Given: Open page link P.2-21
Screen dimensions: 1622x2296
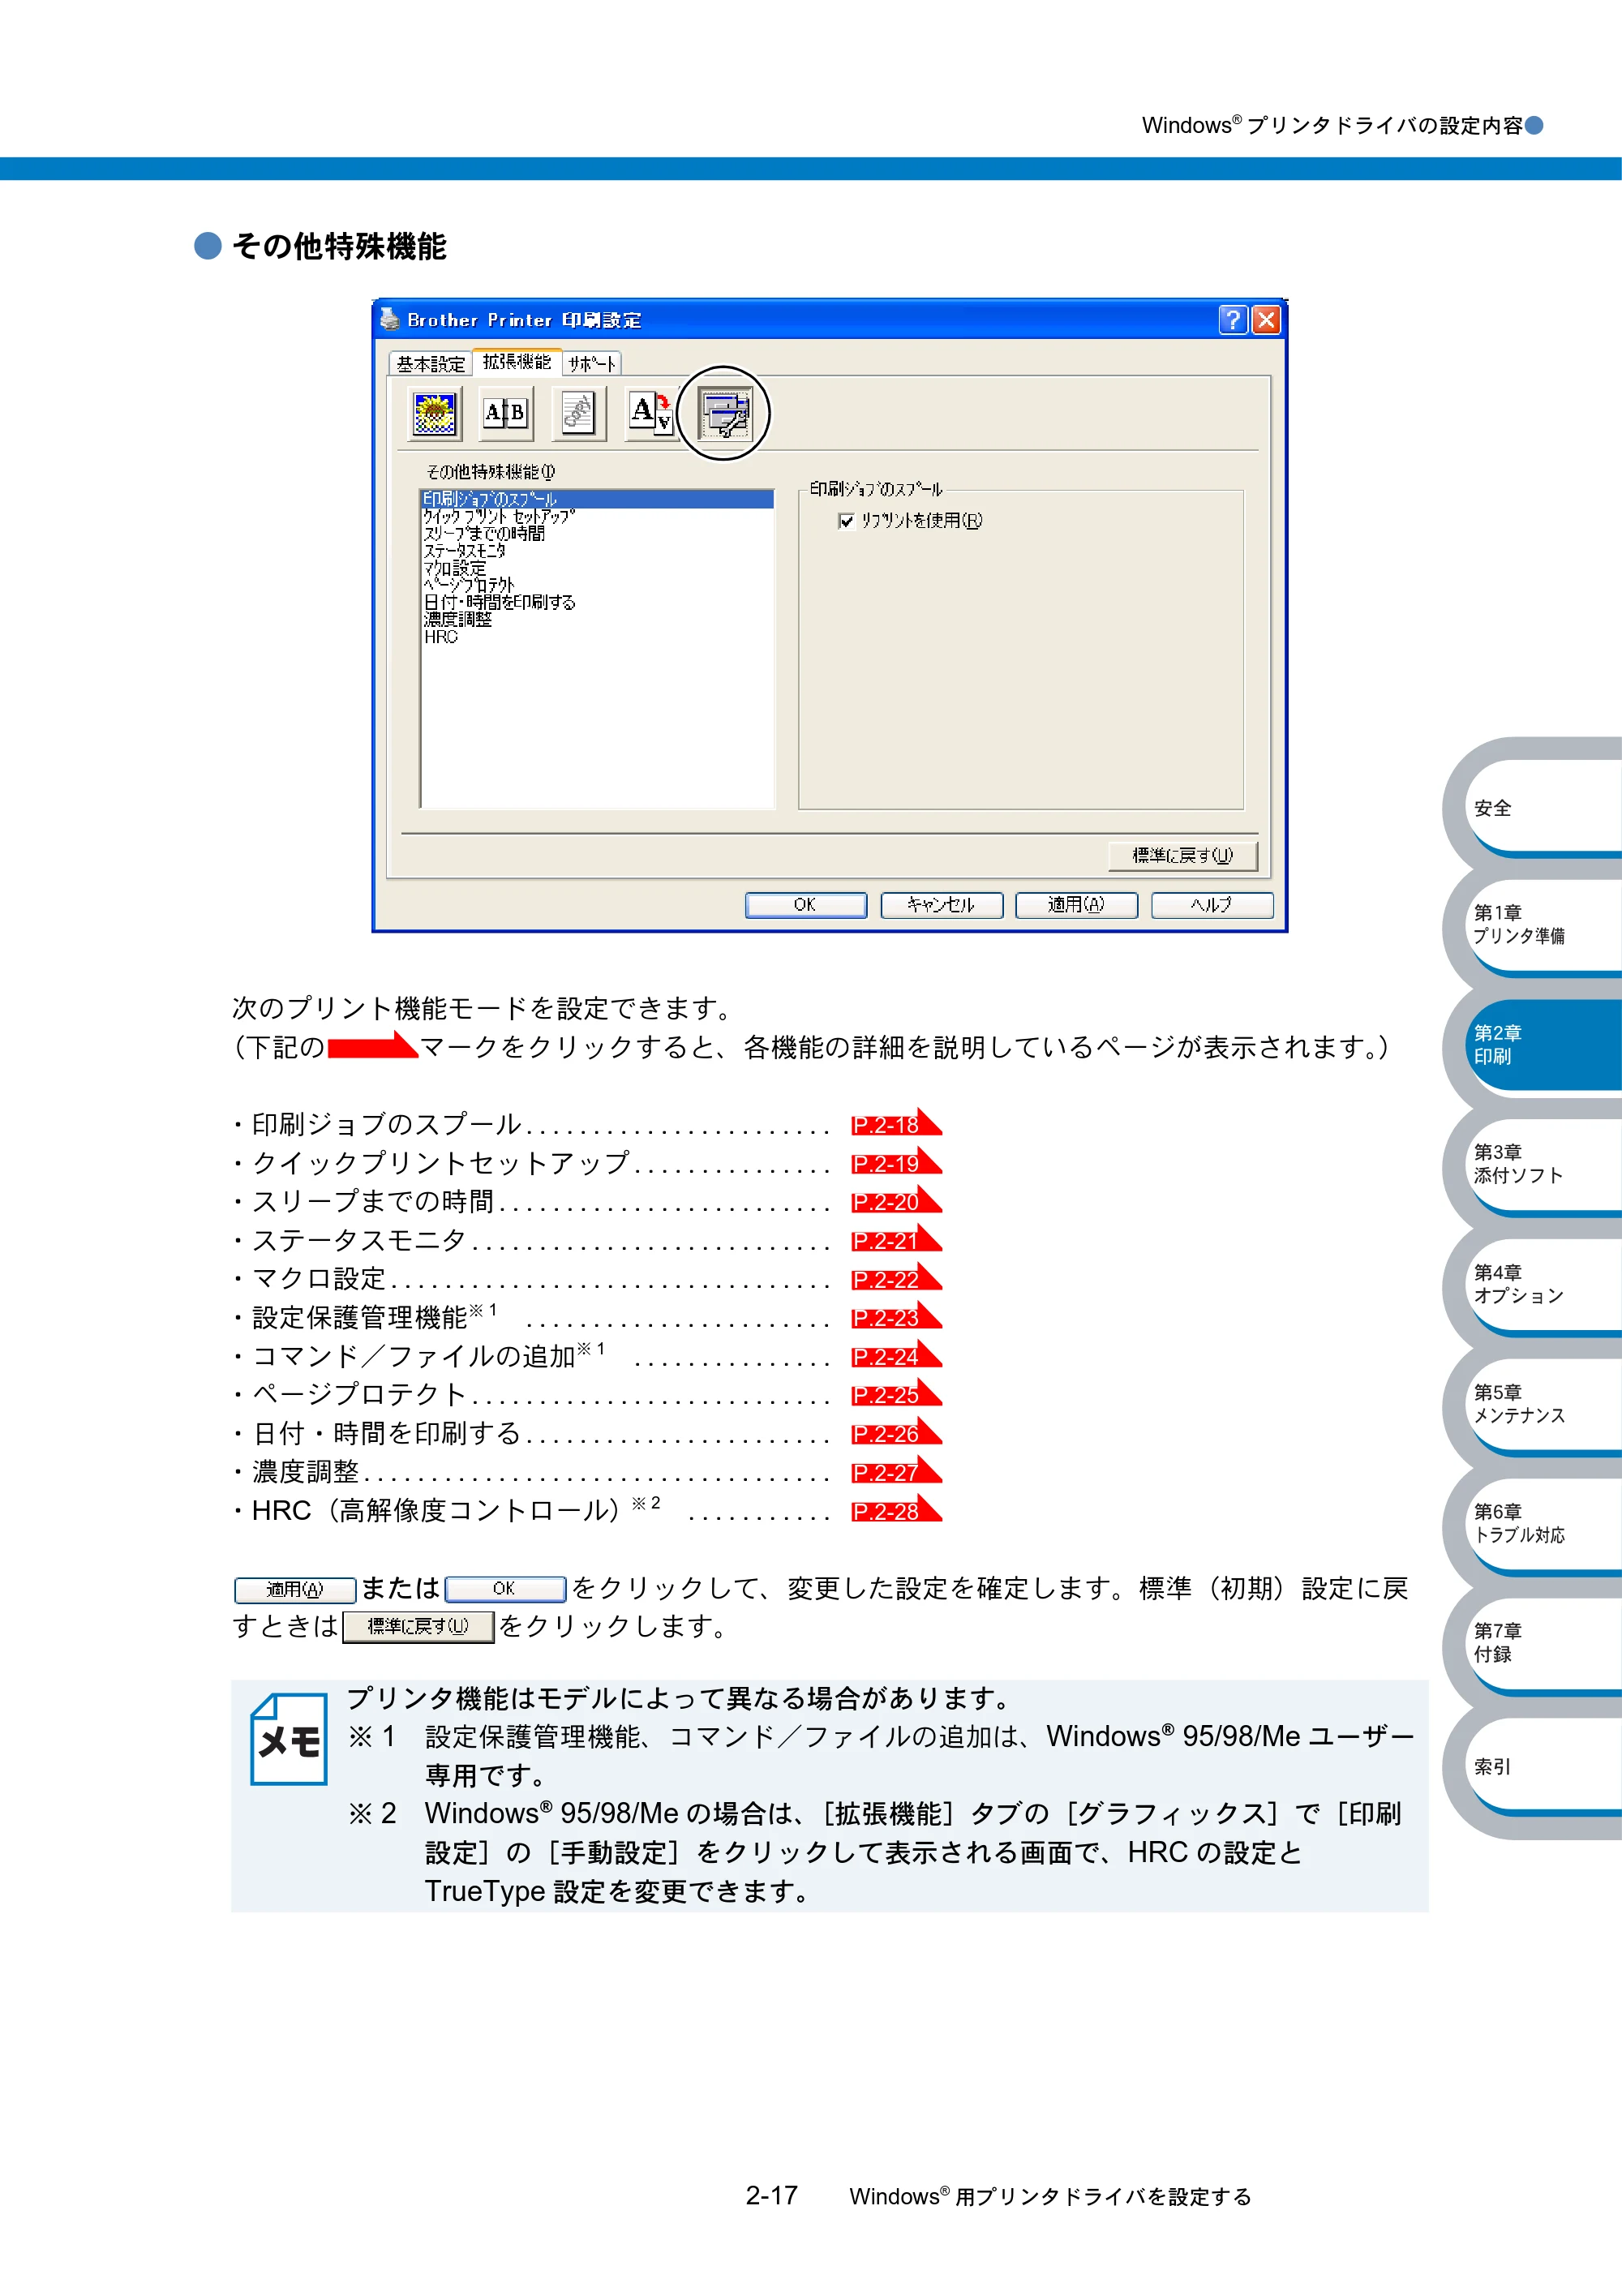Looking at the screenshot, I should 896,1240.
